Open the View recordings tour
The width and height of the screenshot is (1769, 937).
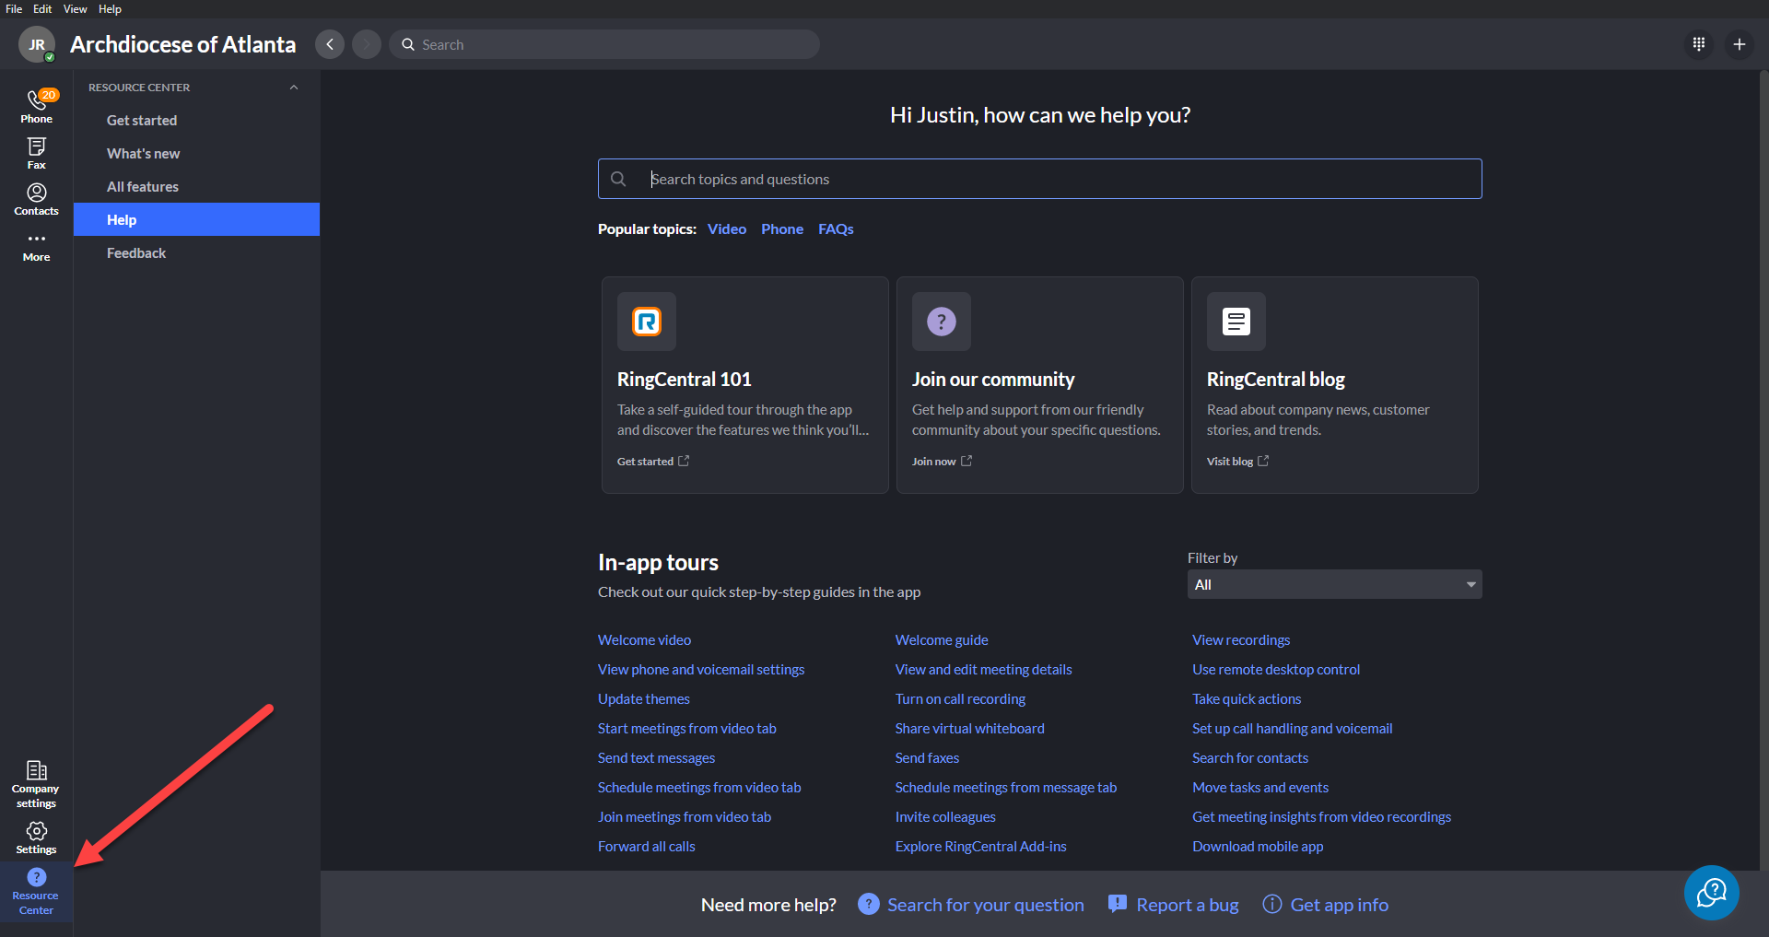[x=1241, y=639]
